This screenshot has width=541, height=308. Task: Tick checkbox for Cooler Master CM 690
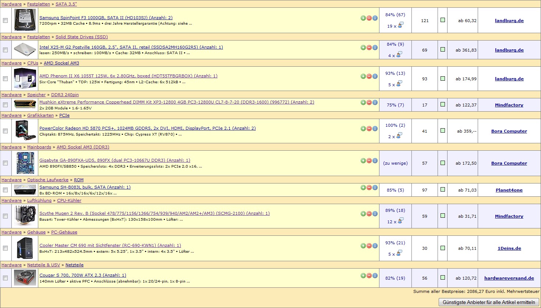click(5, 248)
